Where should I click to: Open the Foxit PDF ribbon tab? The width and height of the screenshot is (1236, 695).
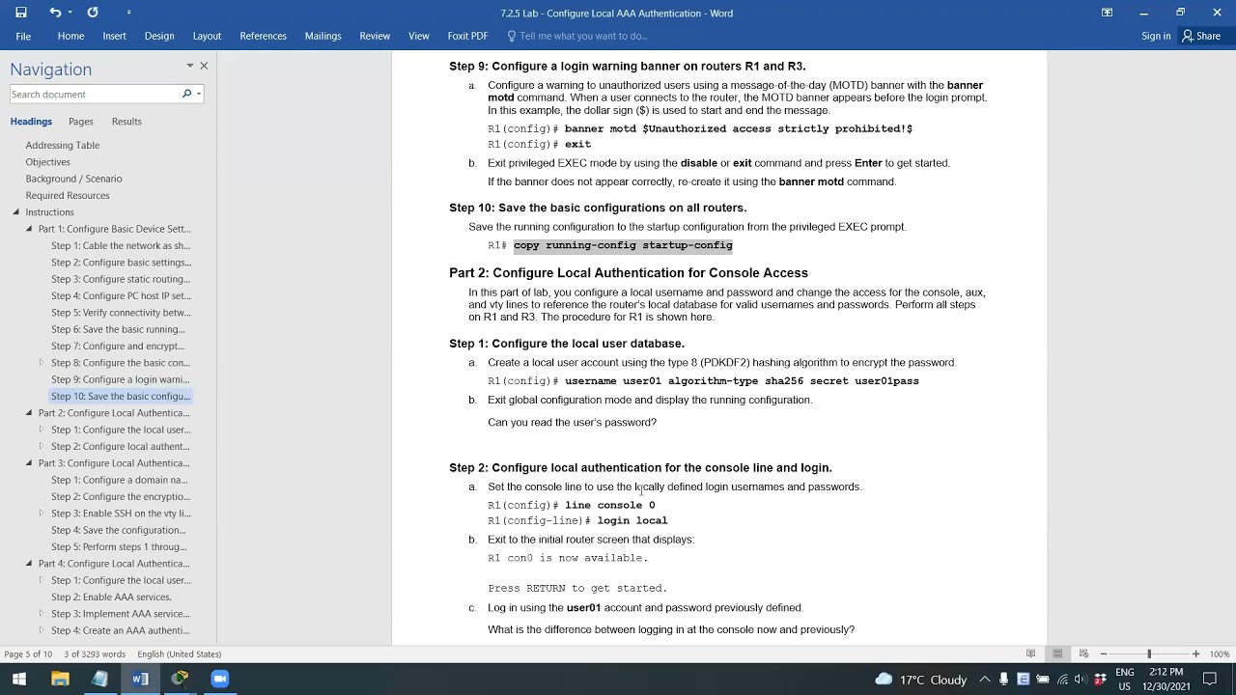(x=467, y=36)
